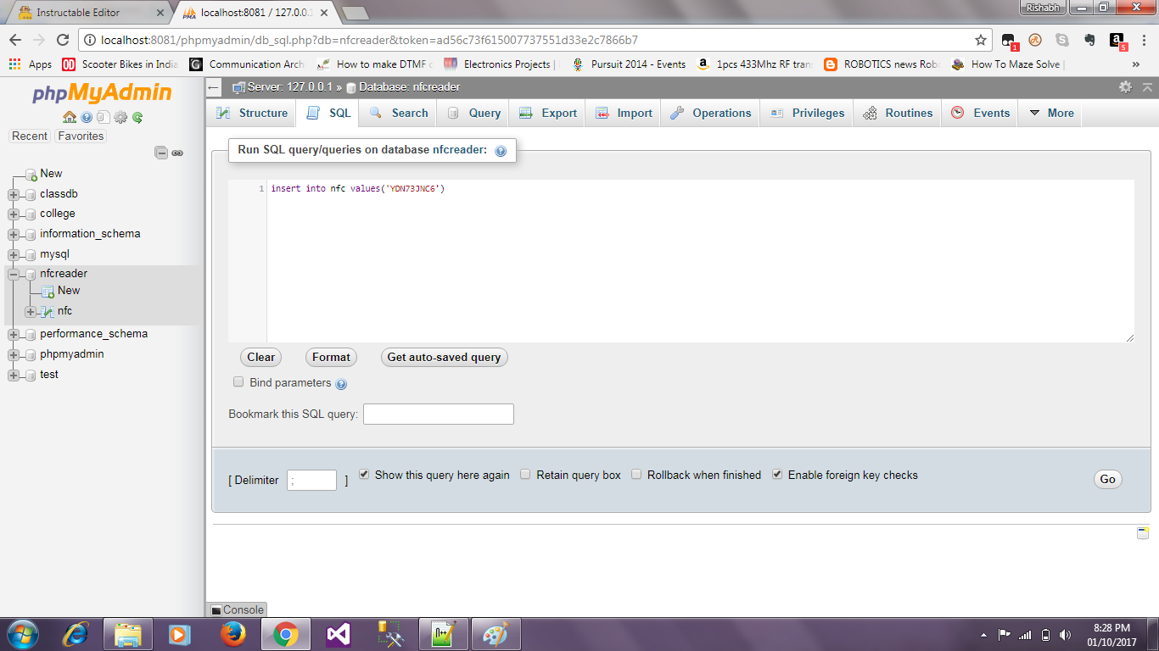Expand the classdb database node
The width and height of the screenshot is (1159, 651).
point(14,194)
